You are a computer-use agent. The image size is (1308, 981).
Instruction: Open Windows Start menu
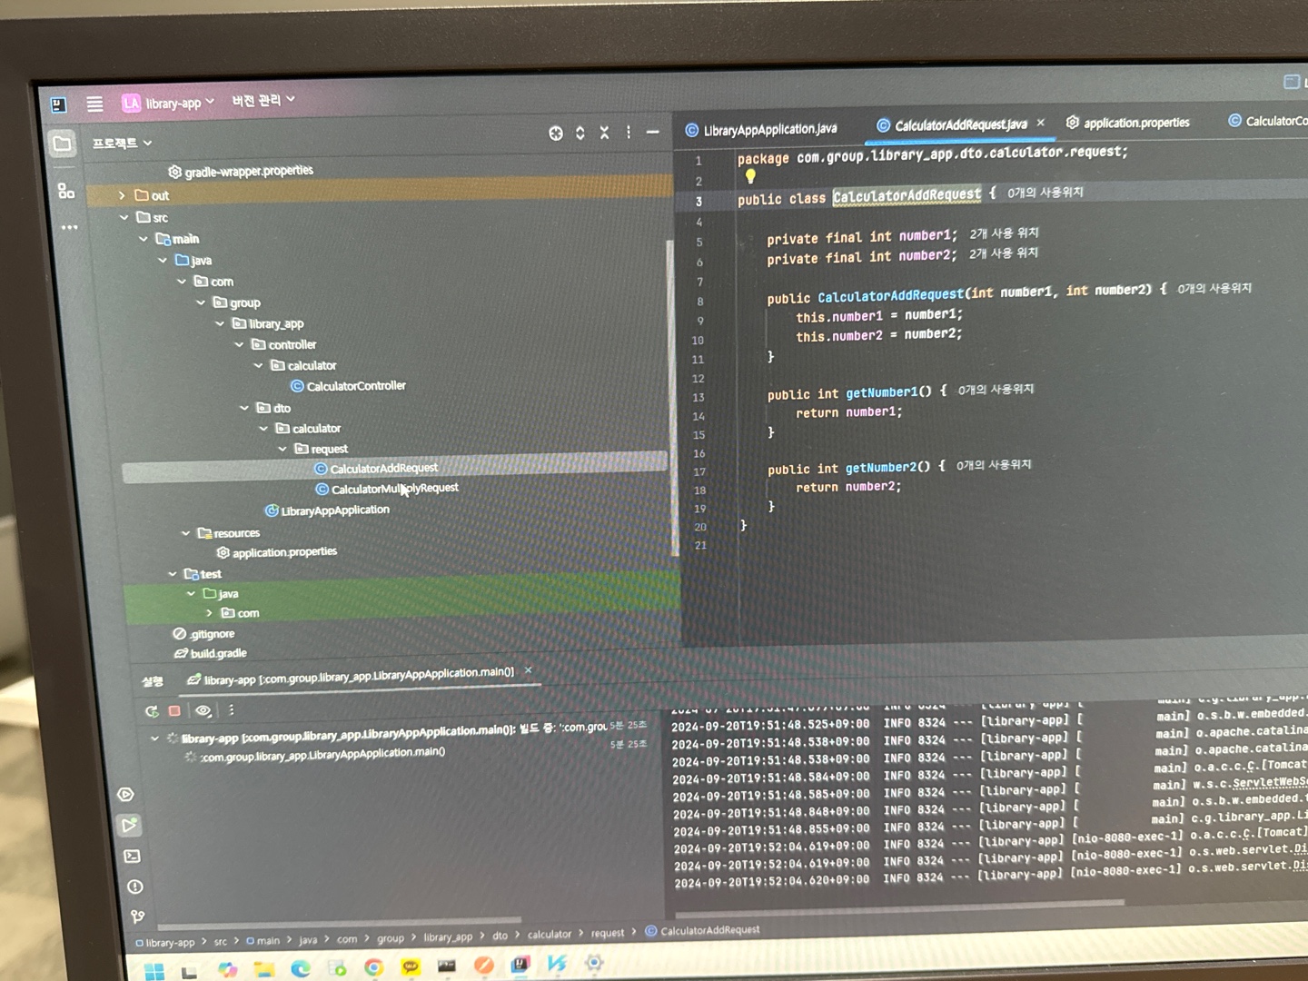154,970
